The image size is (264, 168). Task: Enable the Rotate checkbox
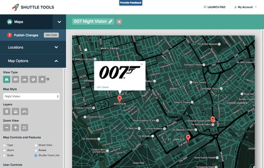pyautogui.click(x=36, y=150)
